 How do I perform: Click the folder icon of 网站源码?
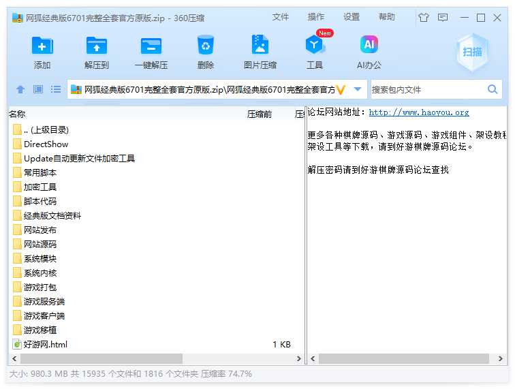[18, 244]
